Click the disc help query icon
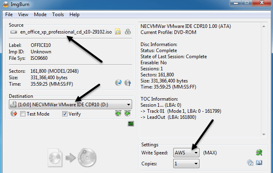This screenshot has height=173, width=273. [x=128, y=83]
